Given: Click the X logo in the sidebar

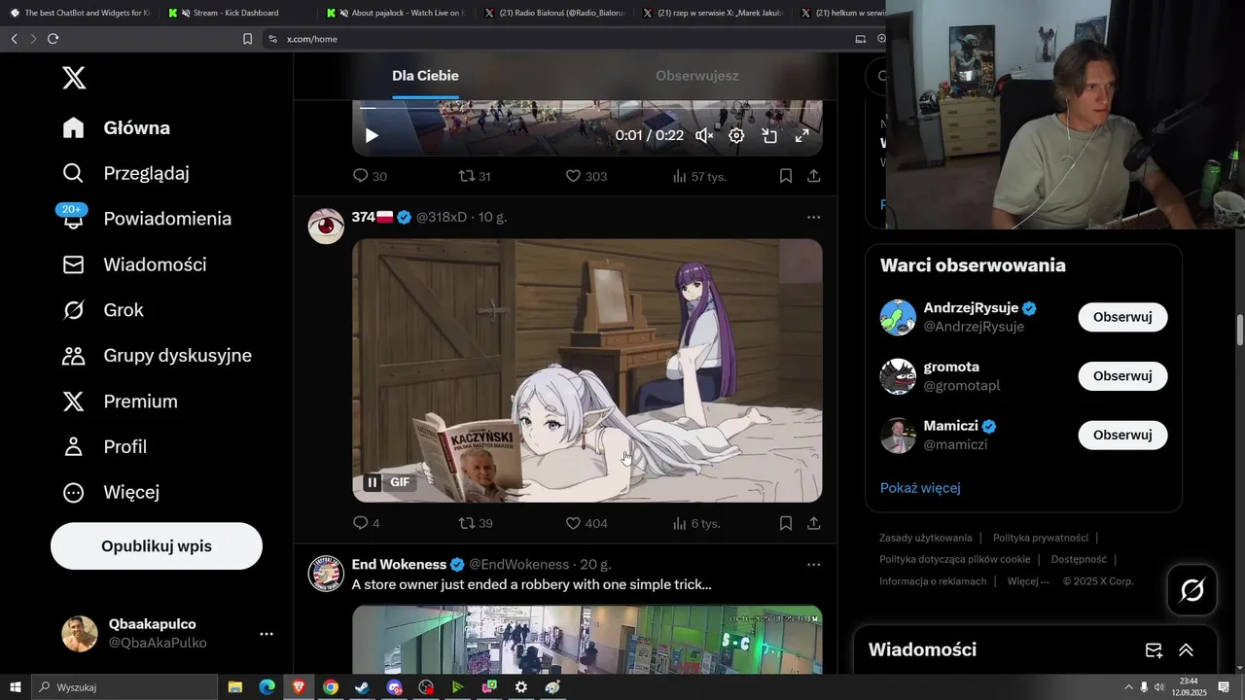Looking at the screenshot, I should [74, 78].
